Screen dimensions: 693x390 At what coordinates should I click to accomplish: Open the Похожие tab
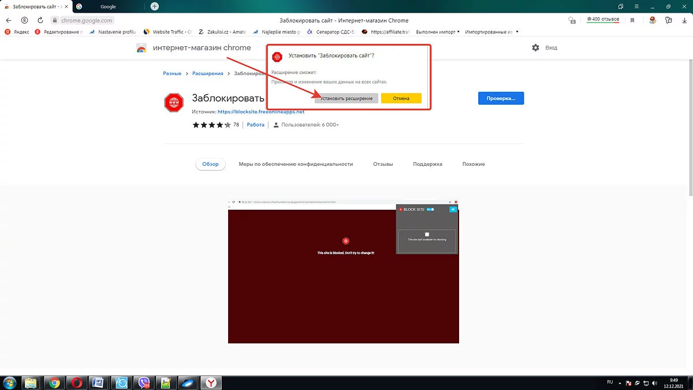click(474, 164)
